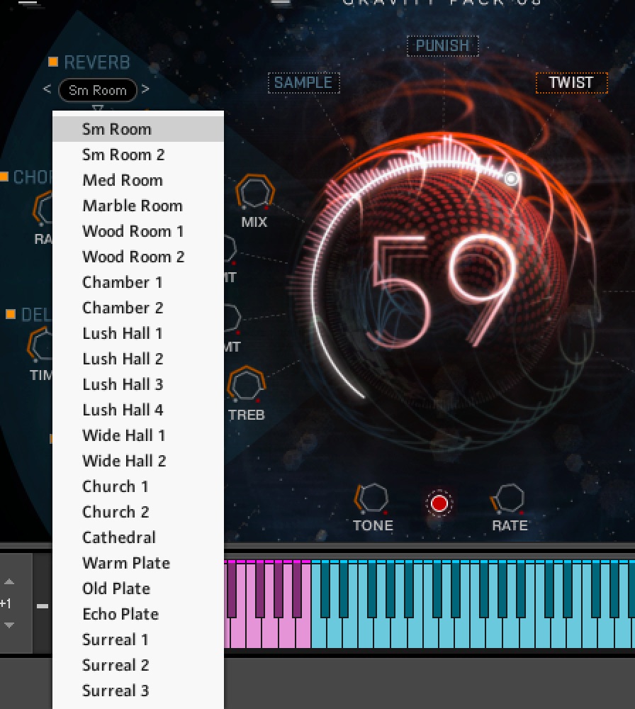Click the Sm Room reverb preset dropdown

coord(98,90)
